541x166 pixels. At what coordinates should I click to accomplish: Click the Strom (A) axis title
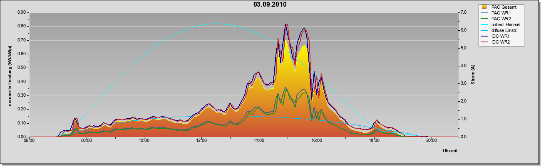click(474, 75)
